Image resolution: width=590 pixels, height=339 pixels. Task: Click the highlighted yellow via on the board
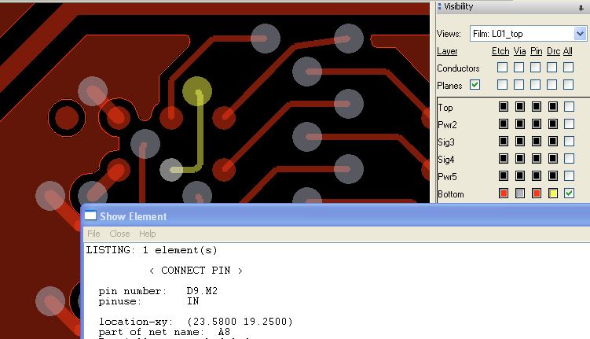pyautogui.click(x=197, y=91)
